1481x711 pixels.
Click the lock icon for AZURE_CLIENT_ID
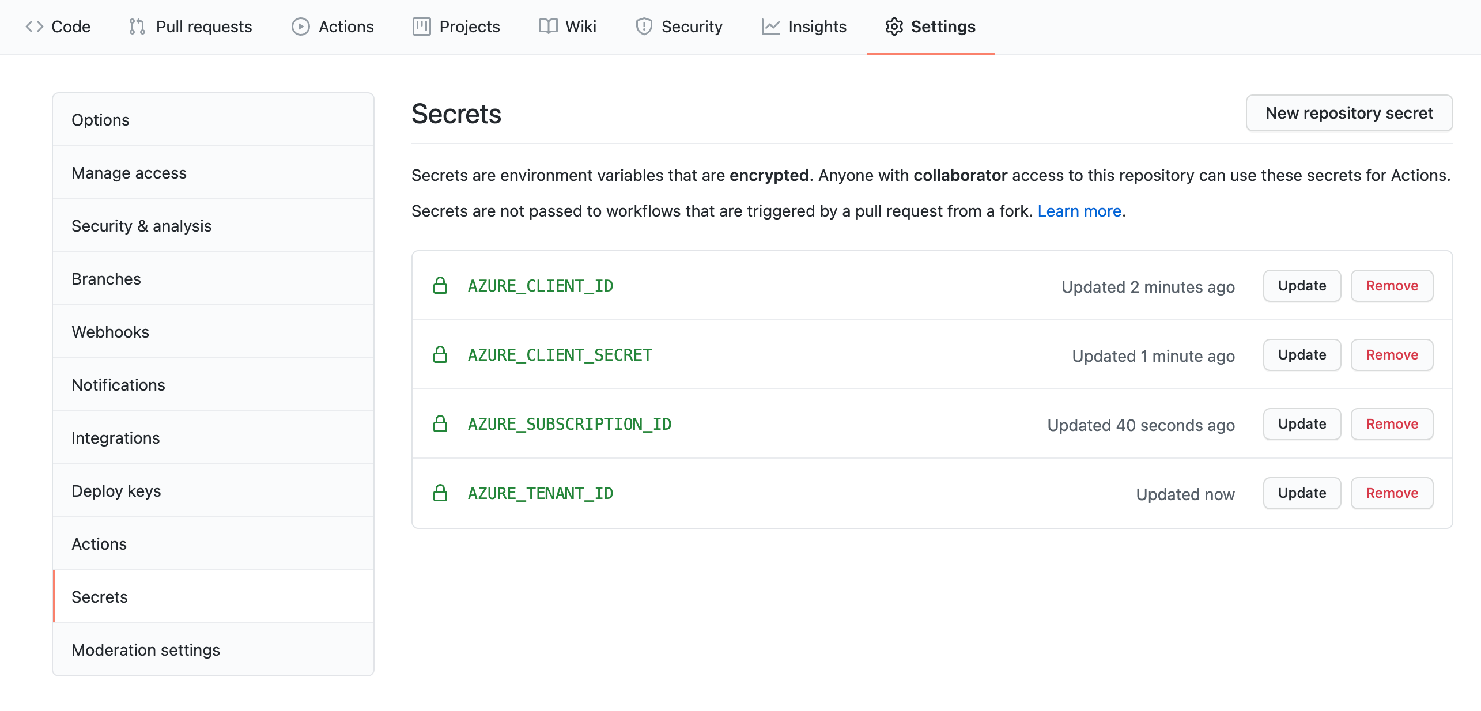tap(439, 285)
